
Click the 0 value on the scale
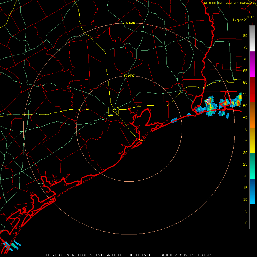coord(246,223)
